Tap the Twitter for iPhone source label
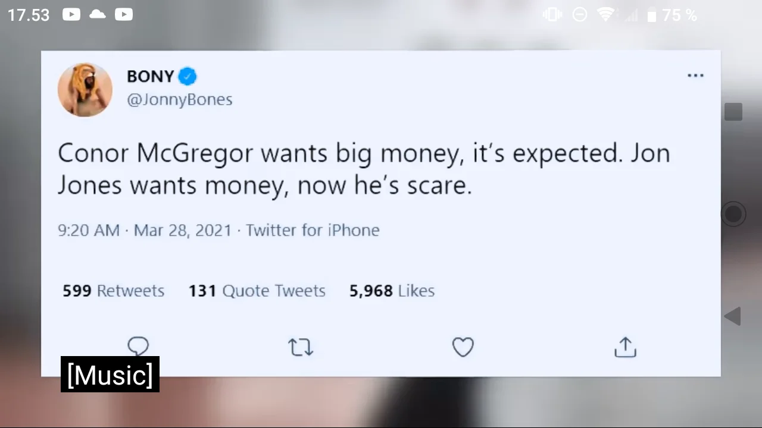 (313, 230)
